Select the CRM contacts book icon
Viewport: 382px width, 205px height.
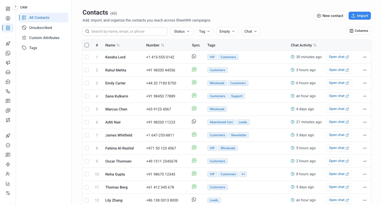pos(8,28)
